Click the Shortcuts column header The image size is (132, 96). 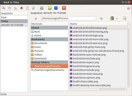click(x=49, y=24)
